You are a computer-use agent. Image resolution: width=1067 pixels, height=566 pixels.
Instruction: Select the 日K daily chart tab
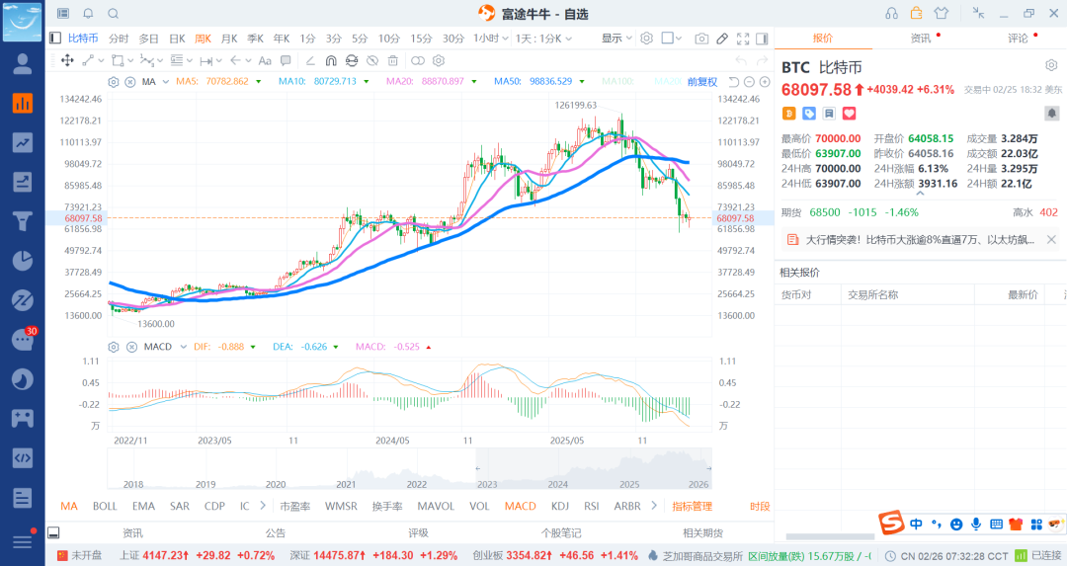coord(177,39)
